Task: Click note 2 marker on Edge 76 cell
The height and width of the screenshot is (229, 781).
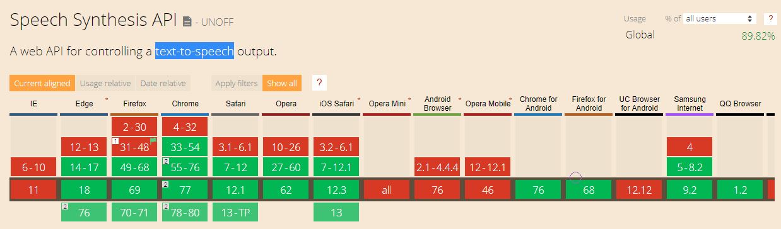Action: [65, 206]
